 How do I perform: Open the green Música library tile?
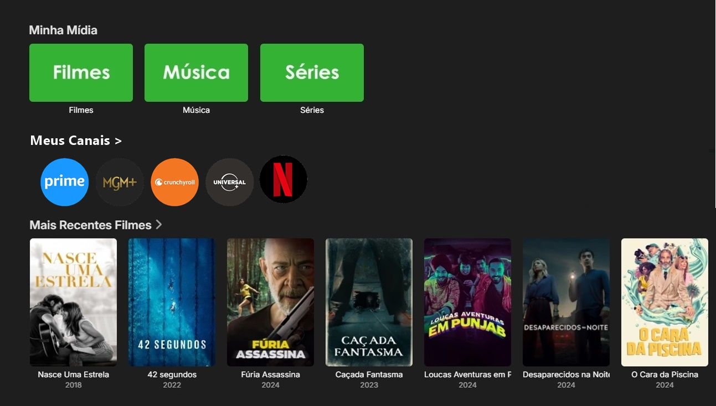(196, 72)
